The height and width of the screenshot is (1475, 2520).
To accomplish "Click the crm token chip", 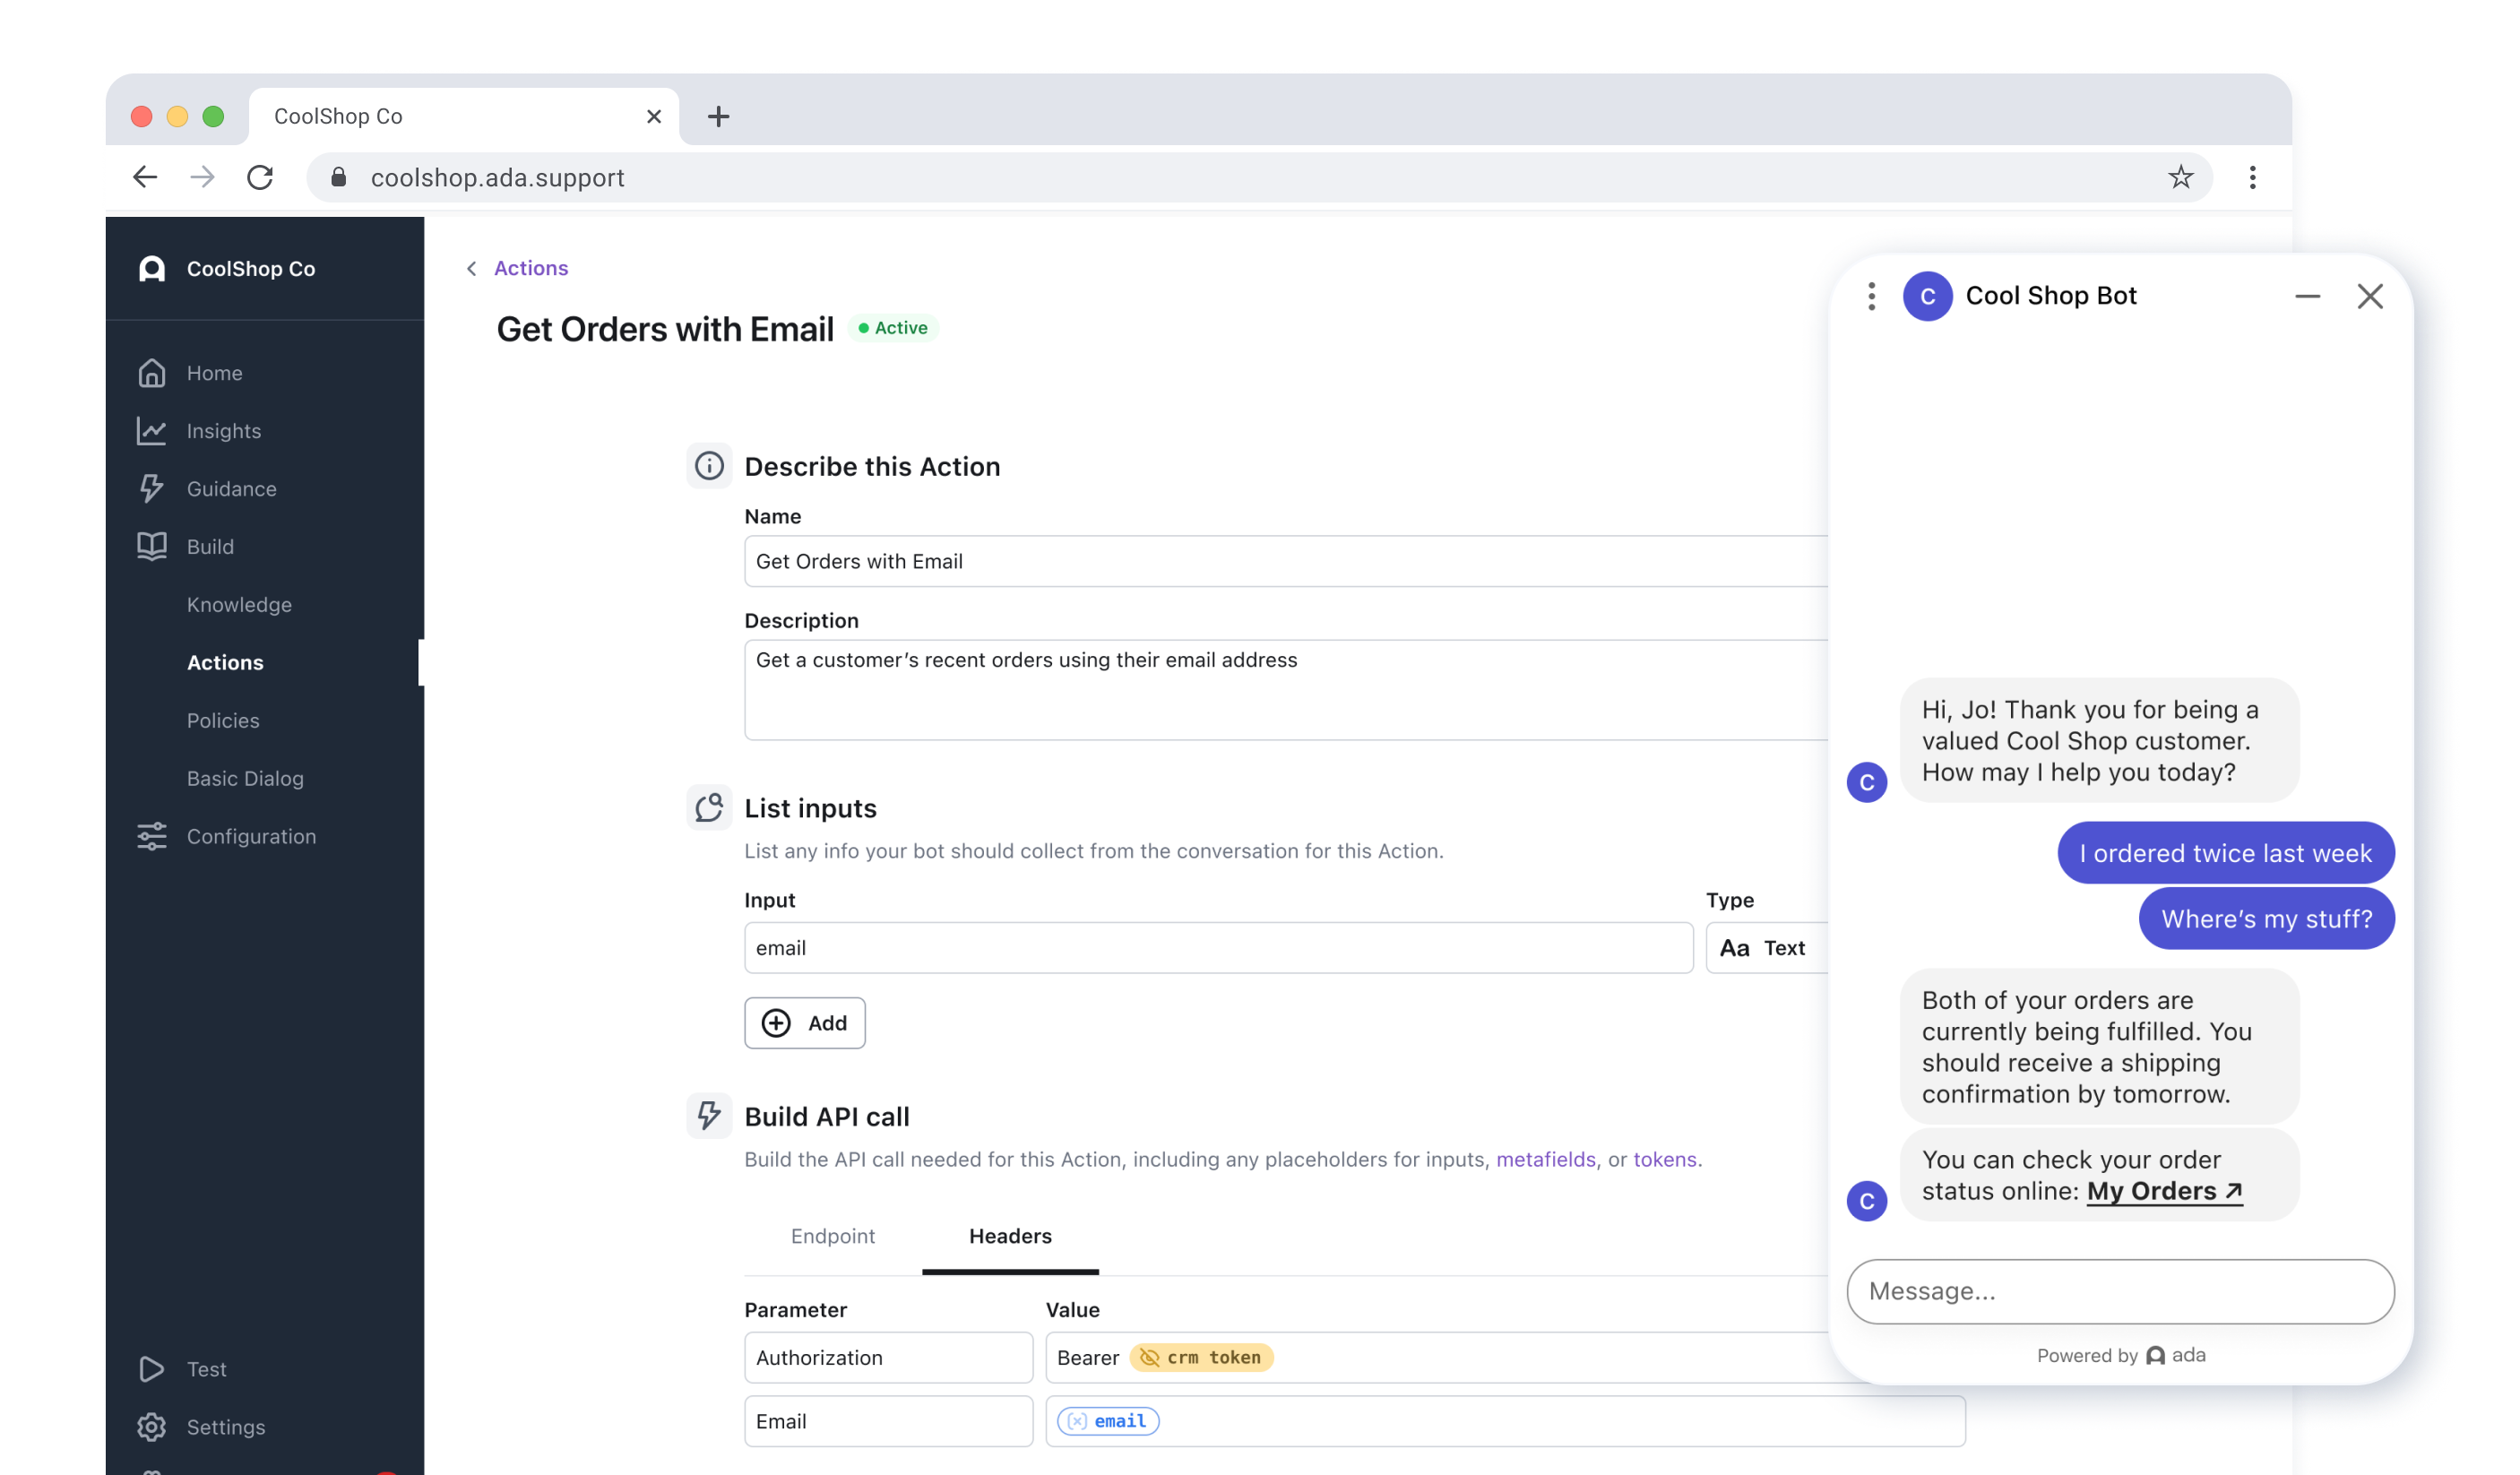I will pyautogui.click(x=1201, y=1358).
